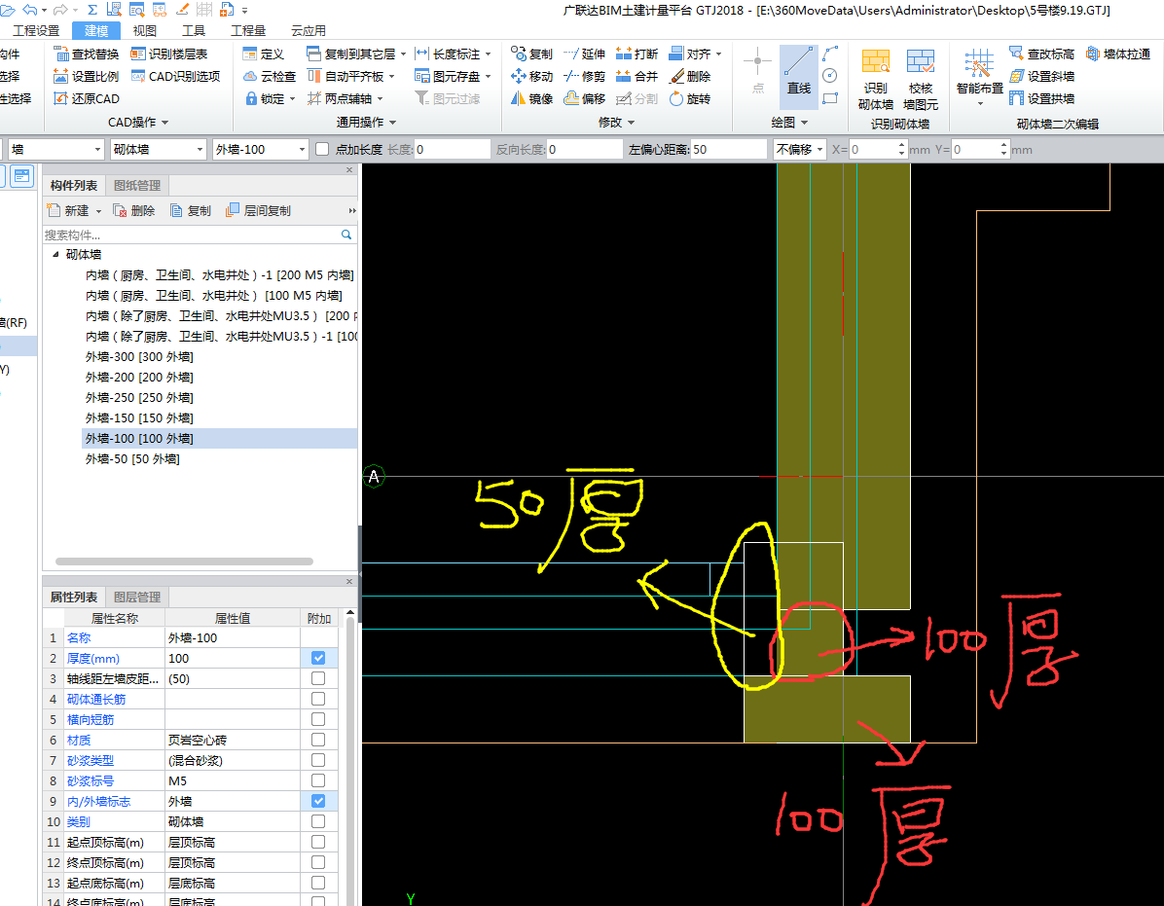This screenshot has height=906, width=1164.
Task: Select 打断 break tool
Action: [637, 54]
